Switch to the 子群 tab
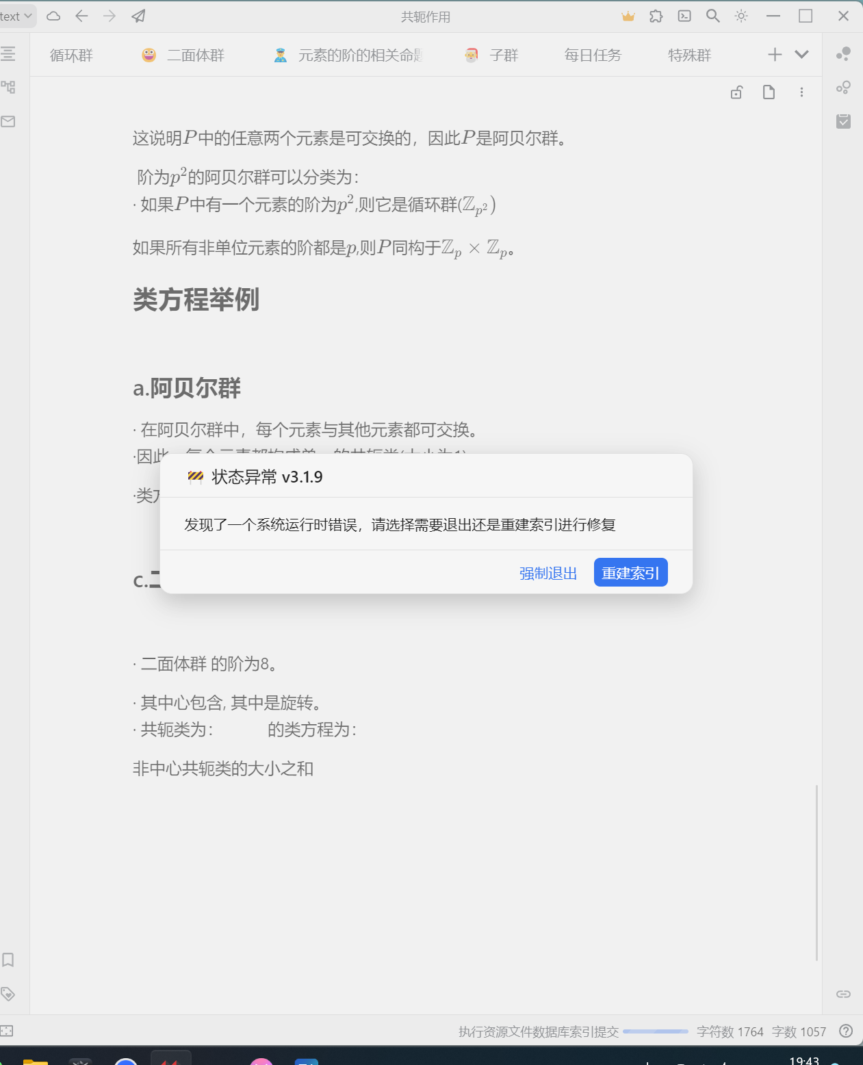This screenshot has width=863, height=1065. pos(491,55)
